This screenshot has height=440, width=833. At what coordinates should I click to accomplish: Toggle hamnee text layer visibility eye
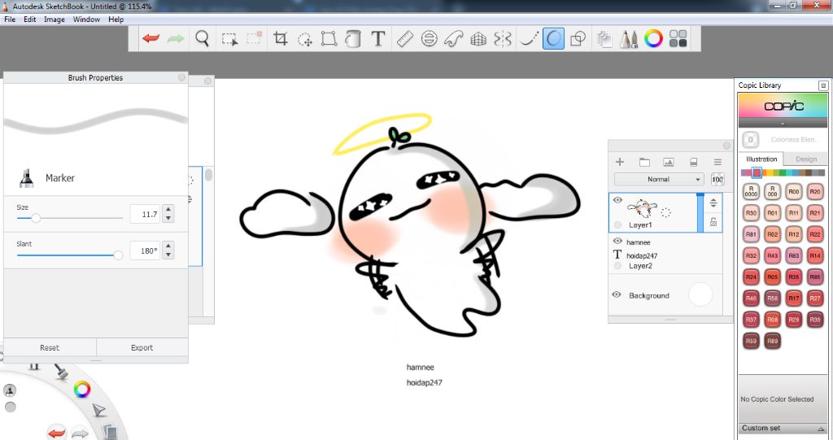[x=617, y=242]
